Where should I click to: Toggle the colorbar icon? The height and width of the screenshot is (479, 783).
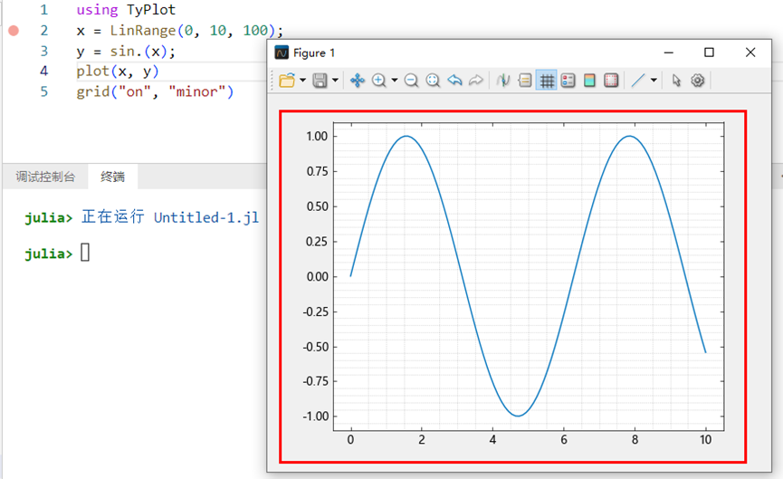(589, 81)
